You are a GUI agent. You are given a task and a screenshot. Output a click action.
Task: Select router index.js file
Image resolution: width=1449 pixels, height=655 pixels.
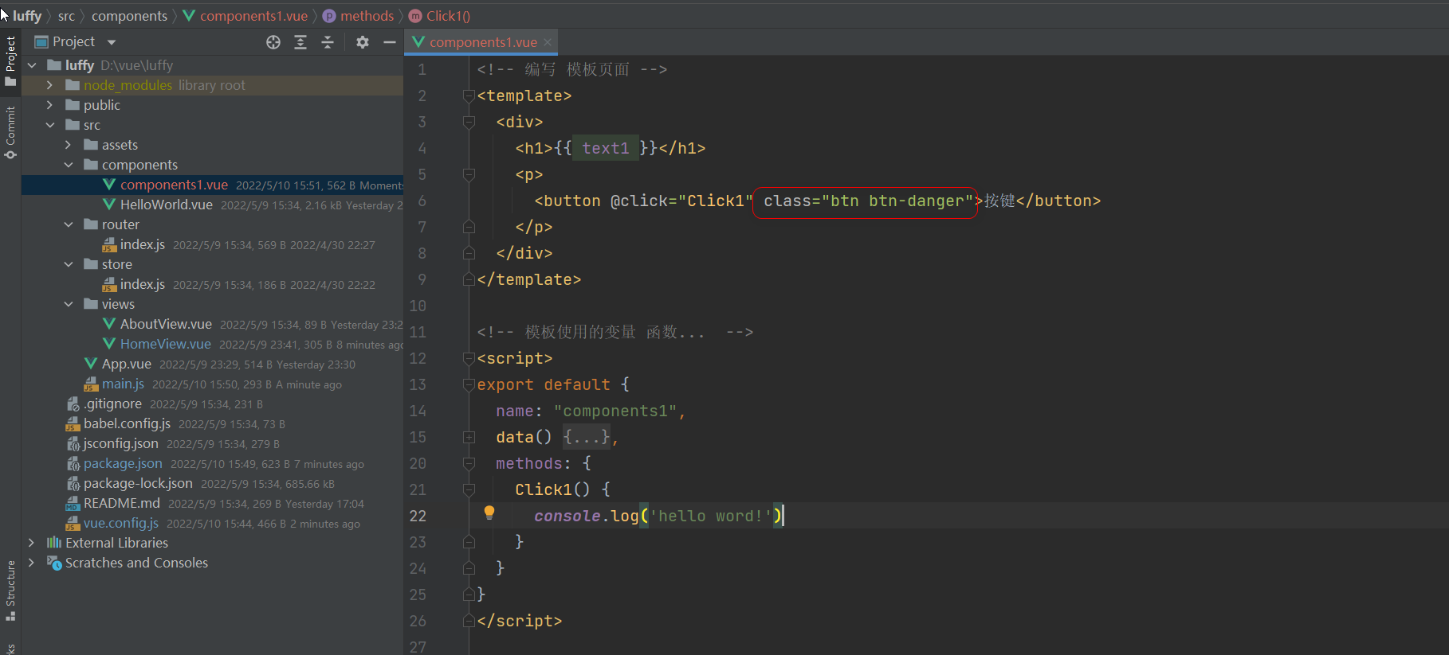pyautogui.click(x=142, y=244)
